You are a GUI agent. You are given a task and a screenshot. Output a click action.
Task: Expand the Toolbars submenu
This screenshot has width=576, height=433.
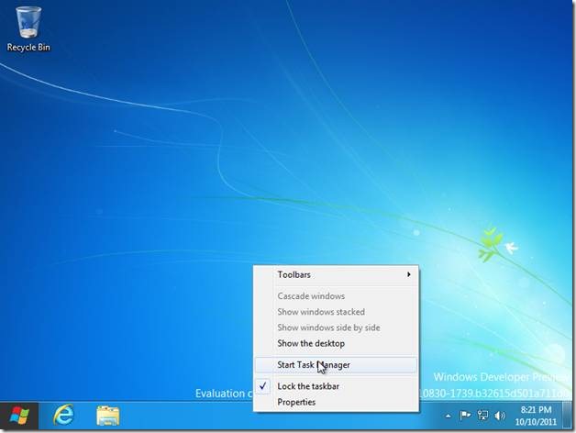click(x=336, y=274)
